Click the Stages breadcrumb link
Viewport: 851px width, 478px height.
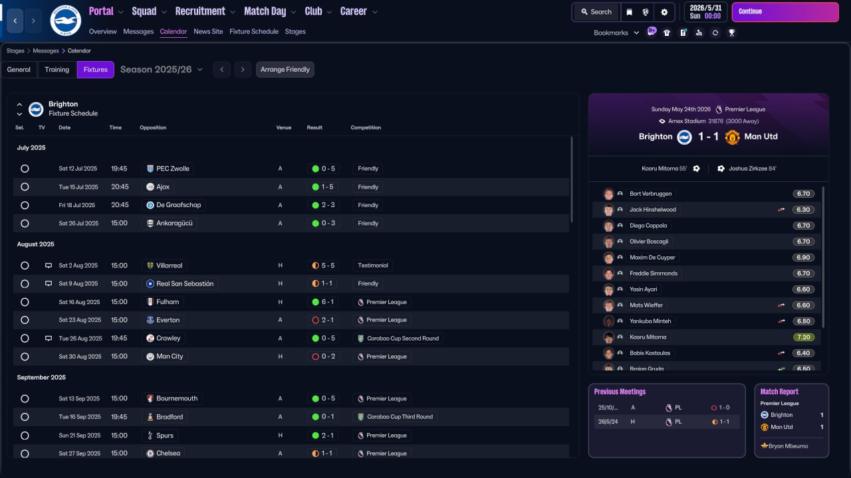15,50
